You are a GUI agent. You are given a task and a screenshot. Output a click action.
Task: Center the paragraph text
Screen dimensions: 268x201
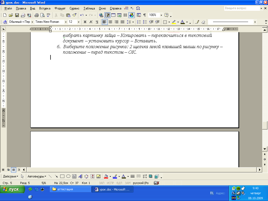pos(110,22)
